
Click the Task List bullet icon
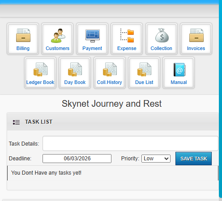(x=16, y=122)
